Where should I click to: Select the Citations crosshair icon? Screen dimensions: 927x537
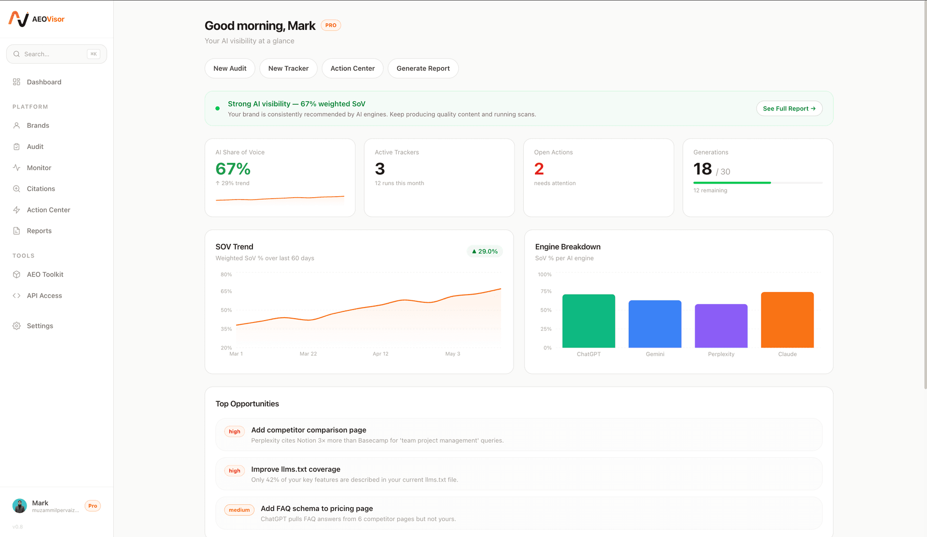click(x=17, y=188)
